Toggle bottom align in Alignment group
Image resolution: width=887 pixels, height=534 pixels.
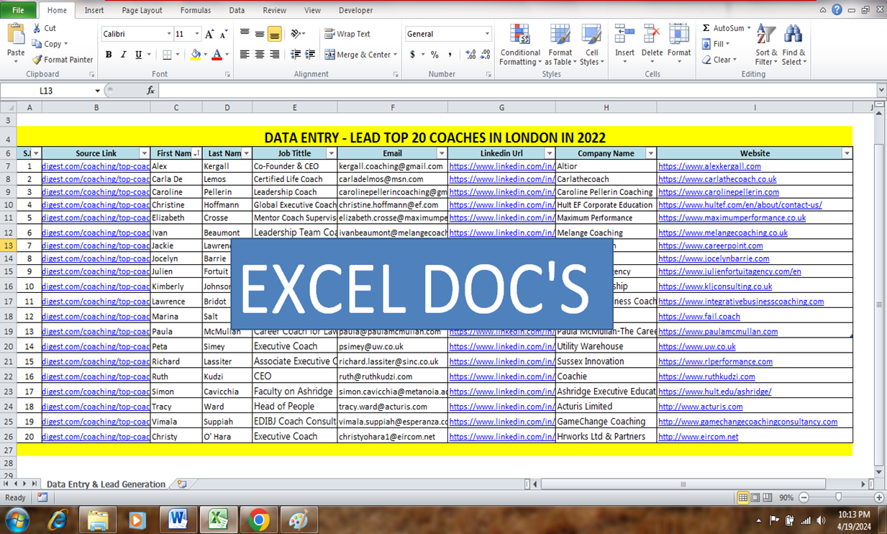pos(274,34)
